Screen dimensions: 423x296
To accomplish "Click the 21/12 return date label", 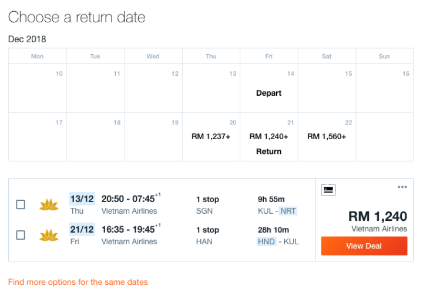I will point(82,229).
